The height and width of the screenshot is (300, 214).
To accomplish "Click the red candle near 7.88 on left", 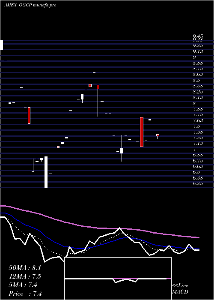I will pyautogui.click(x=29, y=115).
